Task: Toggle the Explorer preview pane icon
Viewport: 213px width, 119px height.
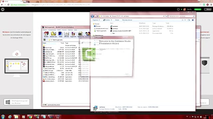Action: [189, 20]
